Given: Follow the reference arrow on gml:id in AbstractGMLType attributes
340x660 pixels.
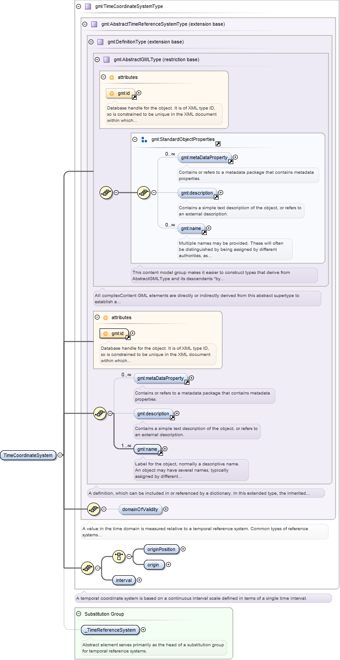Looking at the screenshot, I should tap(134, 98).
